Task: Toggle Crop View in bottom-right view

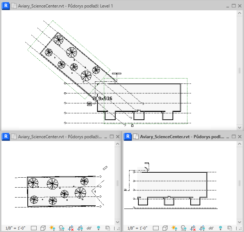Action: (x=193, y=228)
